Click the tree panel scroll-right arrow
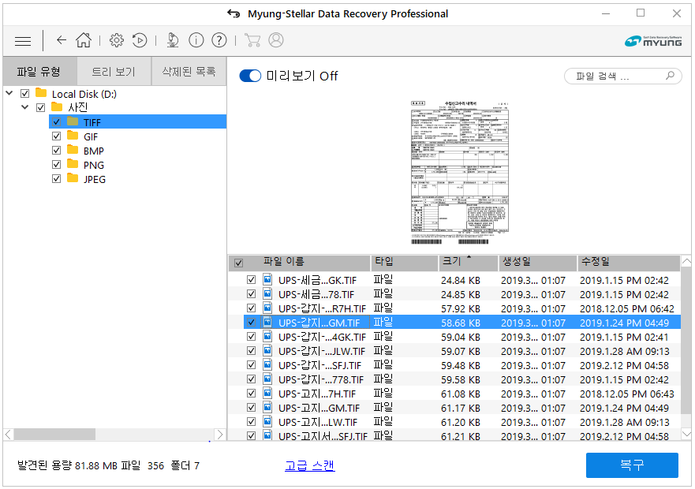The image size is (695, 489). [x=220, y=434]
